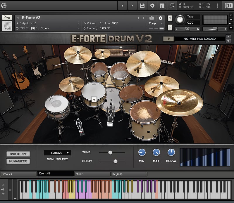Click the NO MIDI FILE LOADED display
The image size is (234, 203).
tap(200, 39)
